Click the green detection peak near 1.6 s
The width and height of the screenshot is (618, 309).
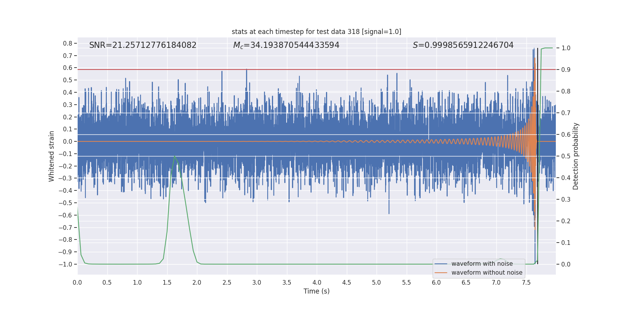(175, 156)
